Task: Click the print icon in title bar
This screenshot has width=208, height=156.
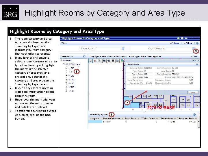Action: click(x=182, y=38)
